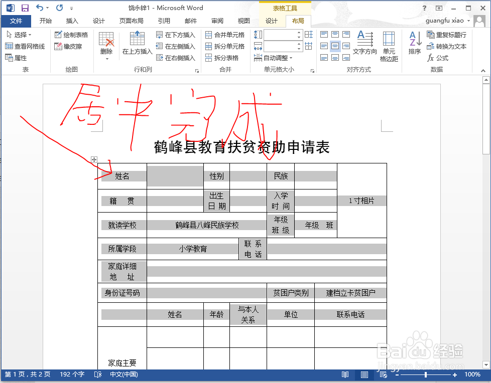Viewport: 491px width, 383px height.
Task: Click 绘制表格 draw table tool
Action: tap(71, 35)
